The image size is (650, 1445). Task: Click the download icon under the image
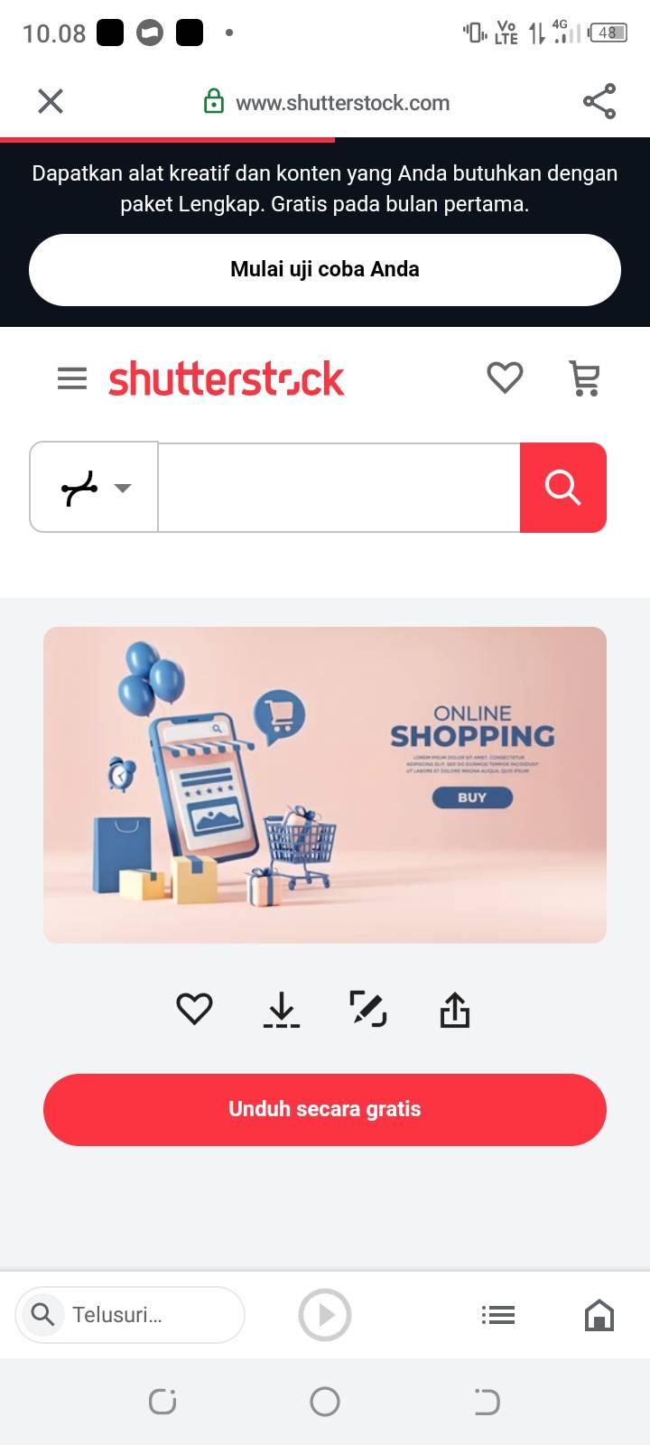[x=282, y=1010]
